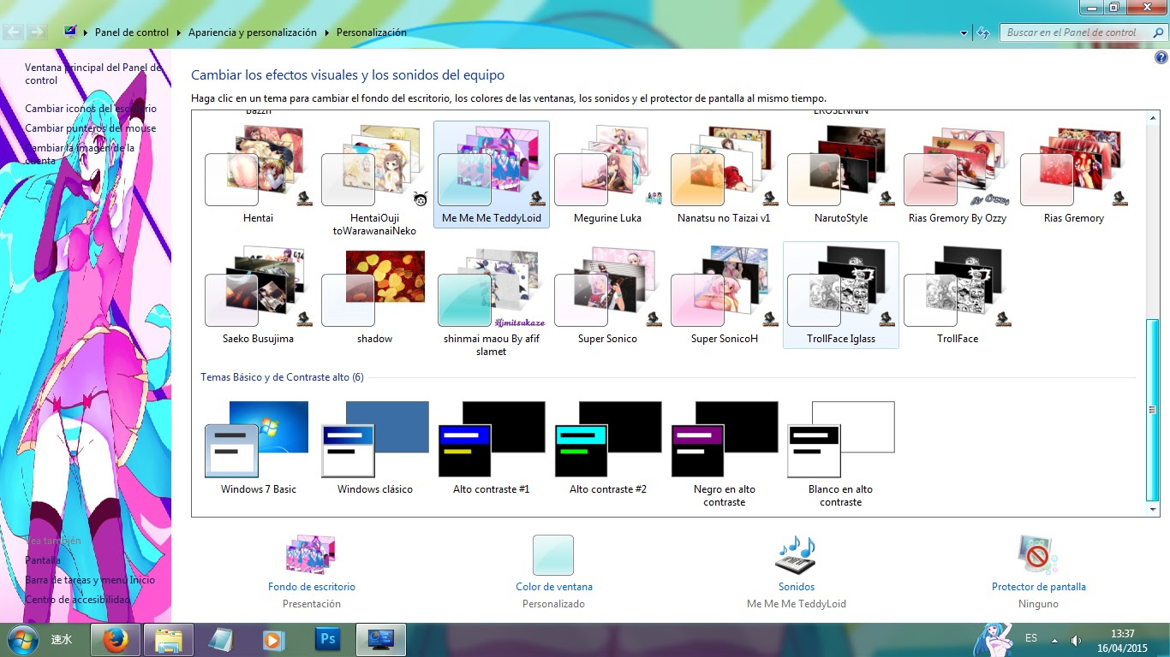Open the clock showing 13:37
The image size is (1170, 657).
pyautogui.click(x=1122, y=641)
